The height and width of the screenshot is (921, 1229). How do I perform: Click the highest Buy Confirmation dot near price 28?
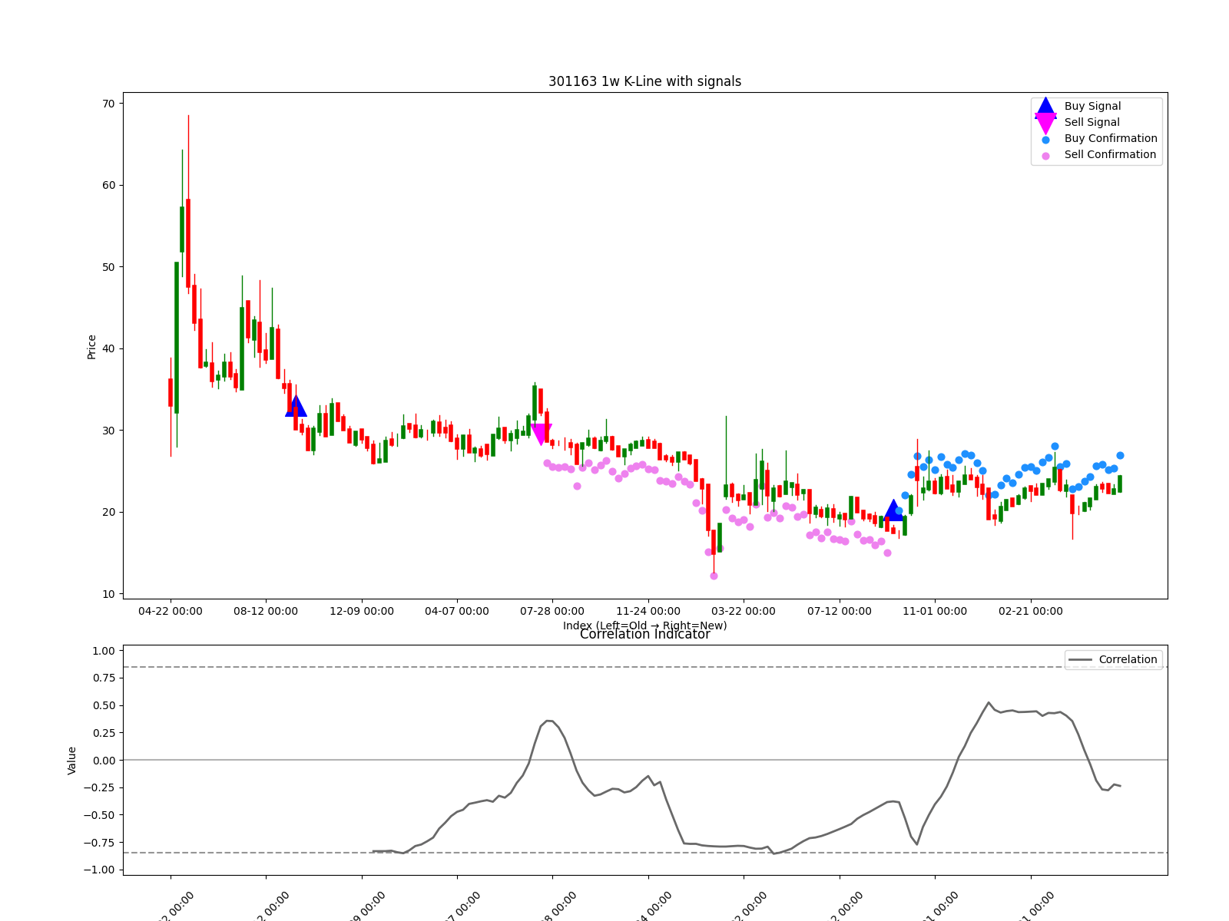click(x=1055, y=446)
